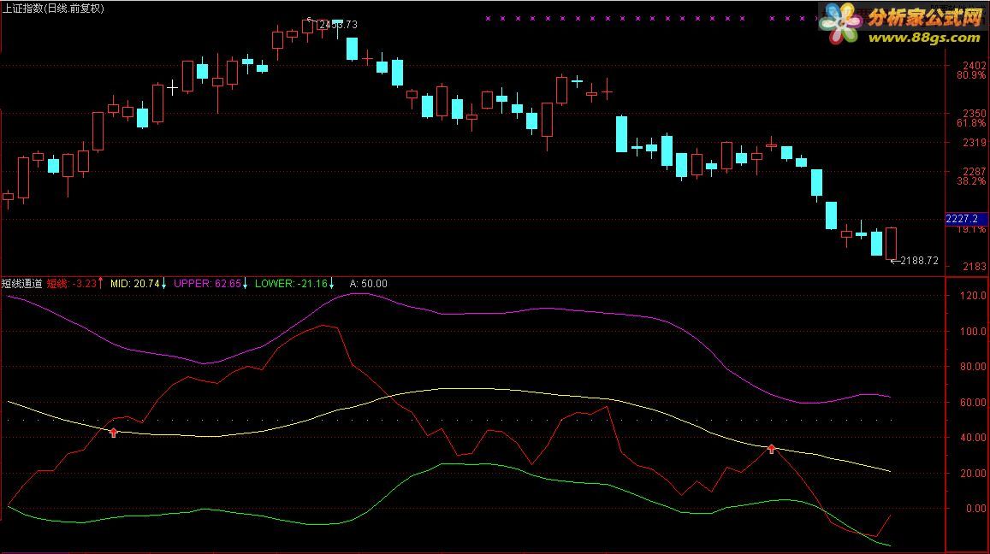Click the 38.2% retracement label
The image size is (990, 554).
pos(971,181)
